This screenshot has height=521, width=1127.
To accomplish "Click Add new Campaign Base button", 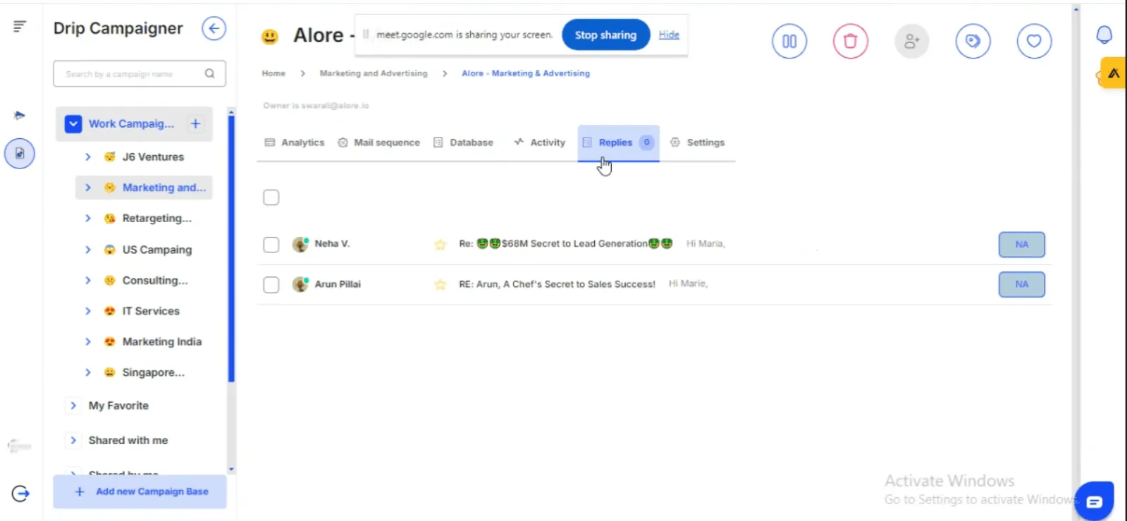I will pyautogui.click(x=140, y=491).
